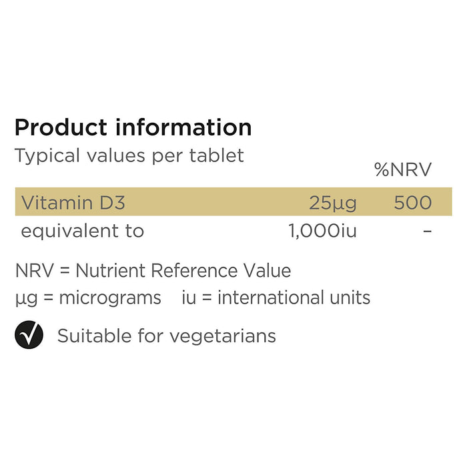Click the "Suitable for vegetarians" label
Screen dimensions: 467x467
click(x=167, y=336)
